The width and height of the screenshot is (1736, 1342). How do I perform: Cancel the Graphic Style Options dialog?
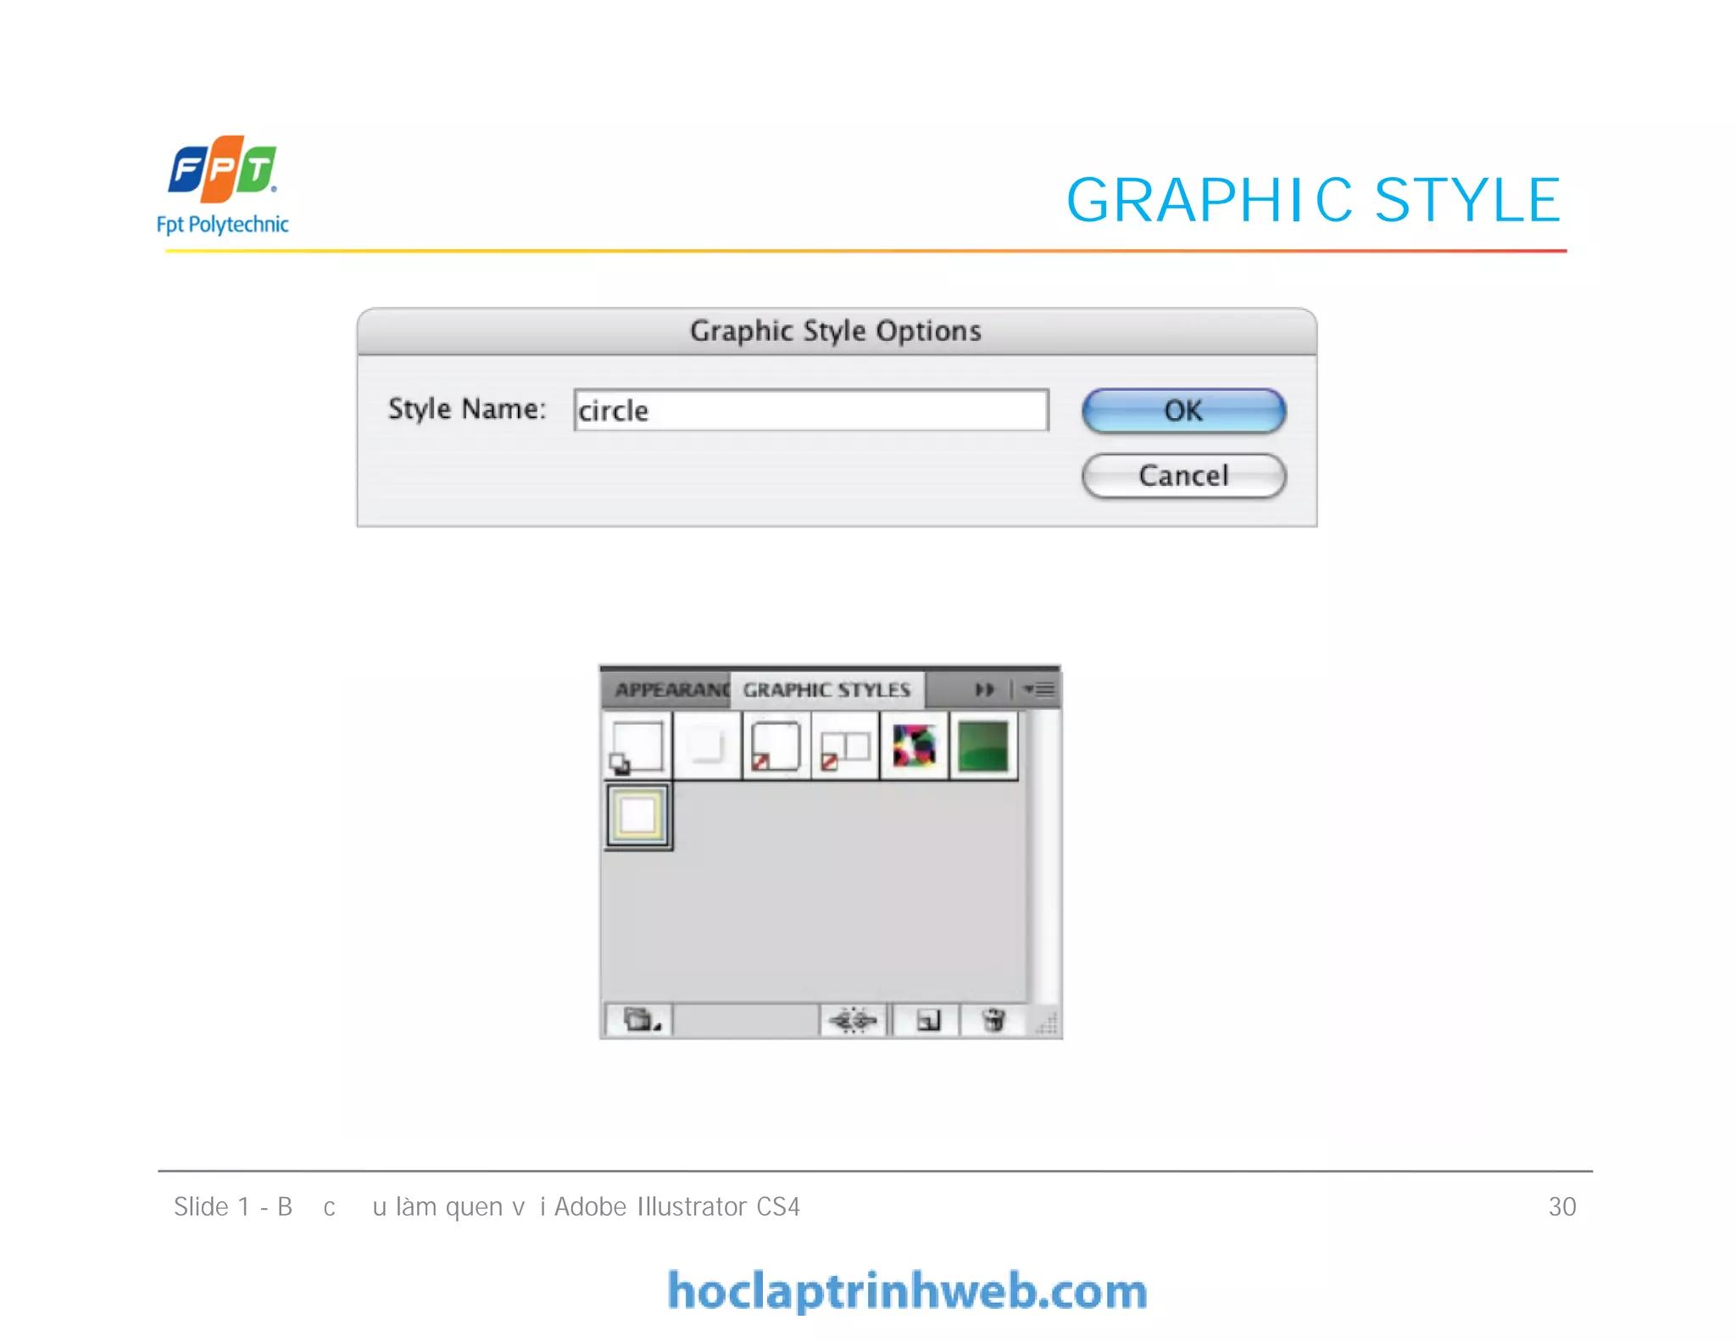(1183, 476)
